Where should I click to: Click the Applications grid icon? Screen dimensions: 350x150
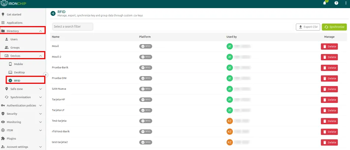pos(3,23)
